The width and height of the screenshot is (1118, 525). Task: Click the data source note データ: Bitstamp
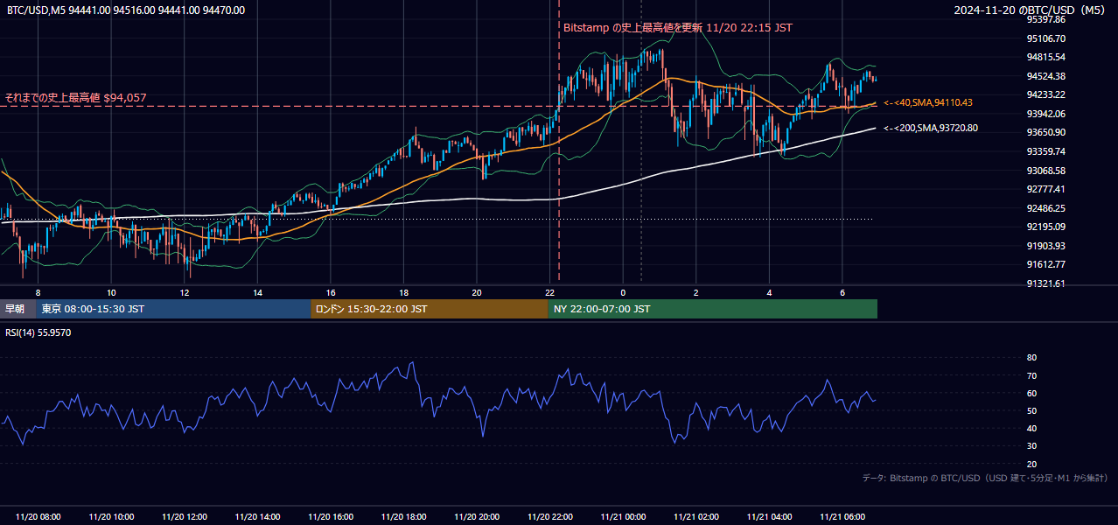(x=985, y=479)
